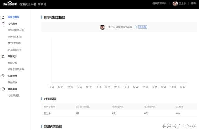The width and height of the screenshot is (199, 130).
Task: Open the home icon beside 熊掌号首页
Action: tap(3, 17)
